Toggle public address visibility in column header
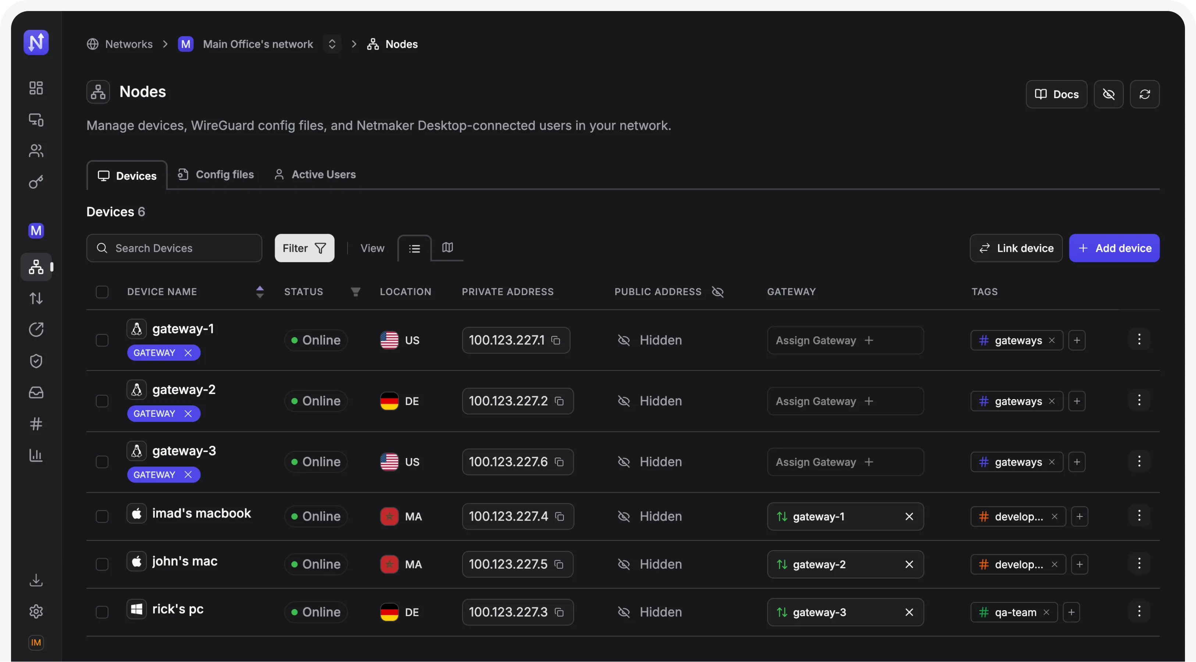1196x662 pixels. tap(718, 292)
